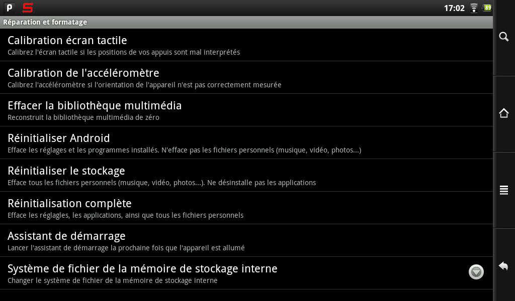This screenshot has height=301, width=515.
Task: Open Calibration écran tactile
Action: [x=246, y=45]
